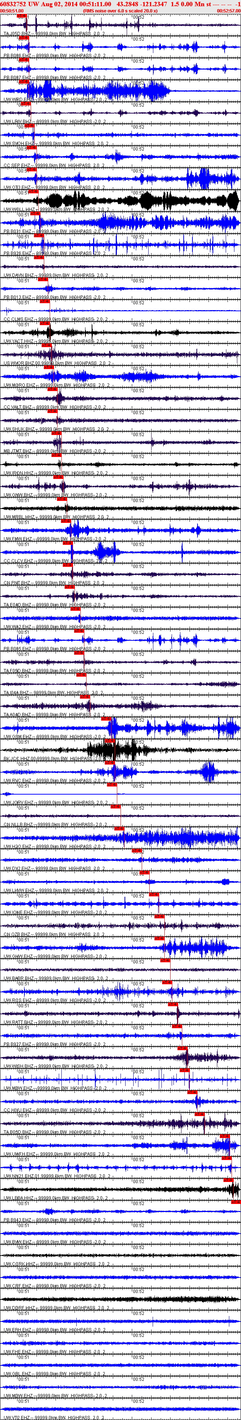Image resolution: width=241 pixels, height=1420 pixels.
Task: Select the UW VT2 EHZ station label
Action: point(16,1418)
